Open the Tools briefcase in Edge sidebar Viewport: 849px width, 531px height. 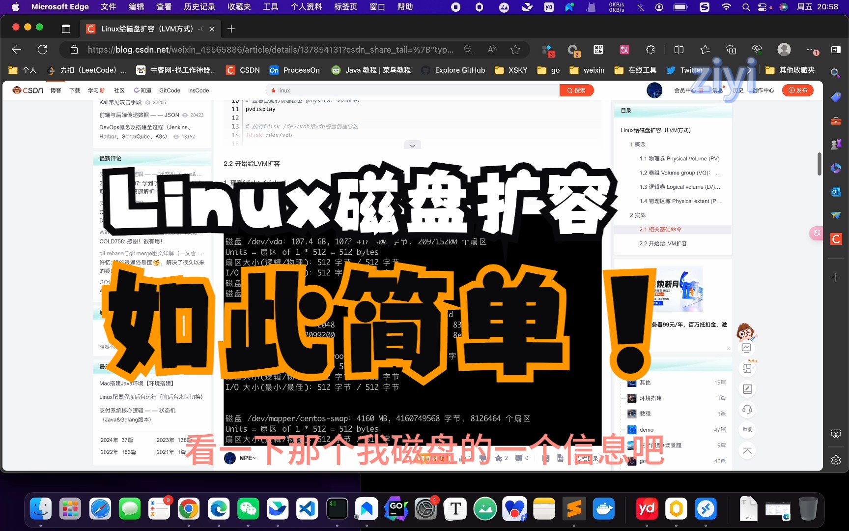[836, 120]
